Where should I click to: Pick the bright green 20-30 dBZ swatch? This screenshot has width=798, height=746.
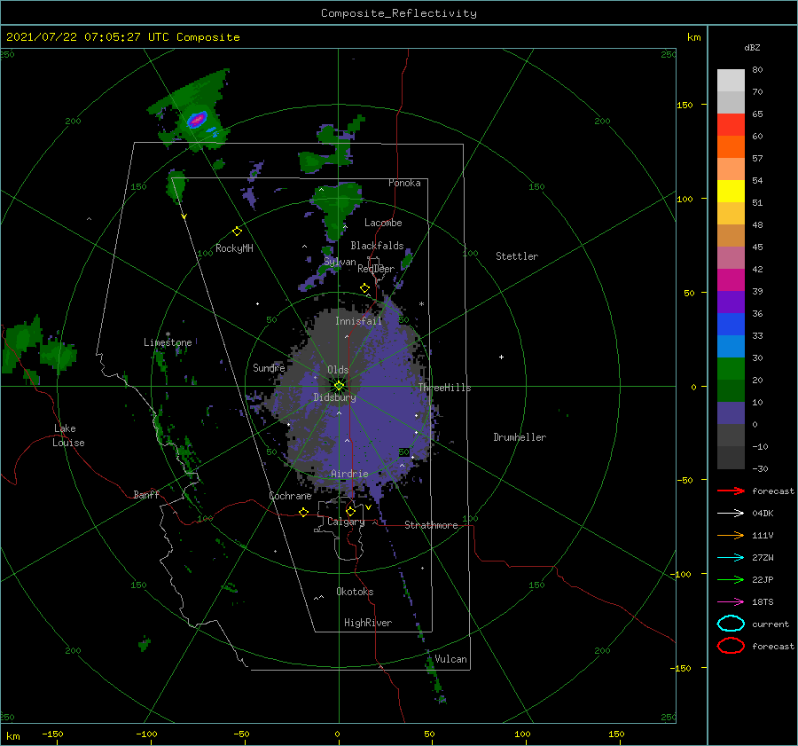tap(731, 369)
